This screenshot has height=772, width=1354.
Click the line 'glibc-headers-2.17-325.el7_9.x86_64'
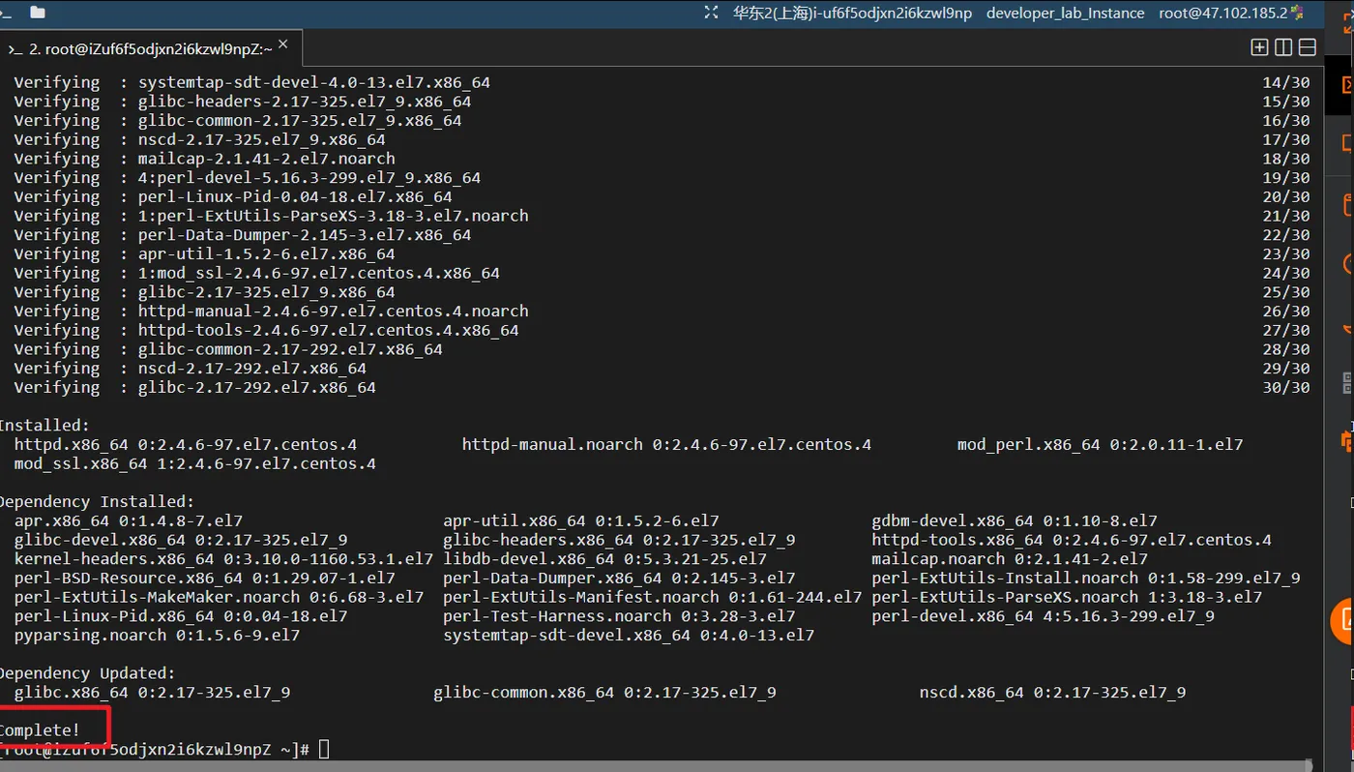coord(305,102)
